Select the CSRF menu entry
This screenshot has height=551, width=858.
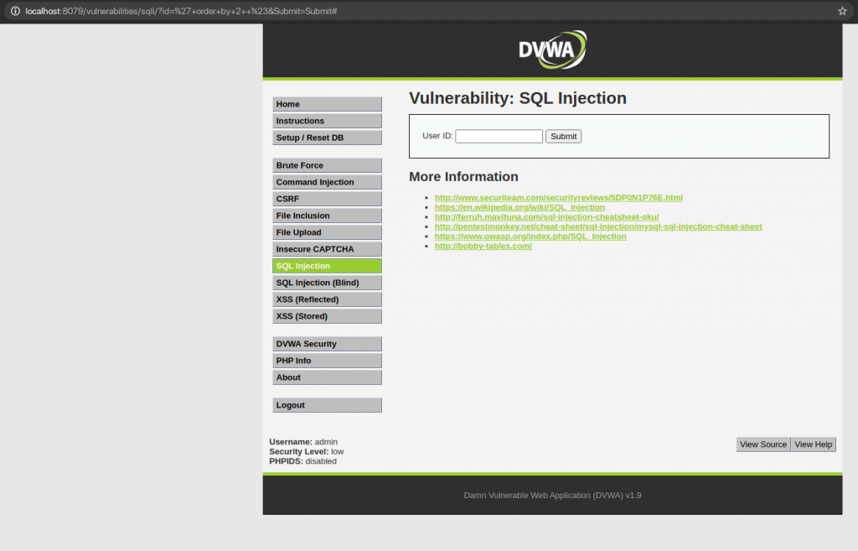[327, 198]
